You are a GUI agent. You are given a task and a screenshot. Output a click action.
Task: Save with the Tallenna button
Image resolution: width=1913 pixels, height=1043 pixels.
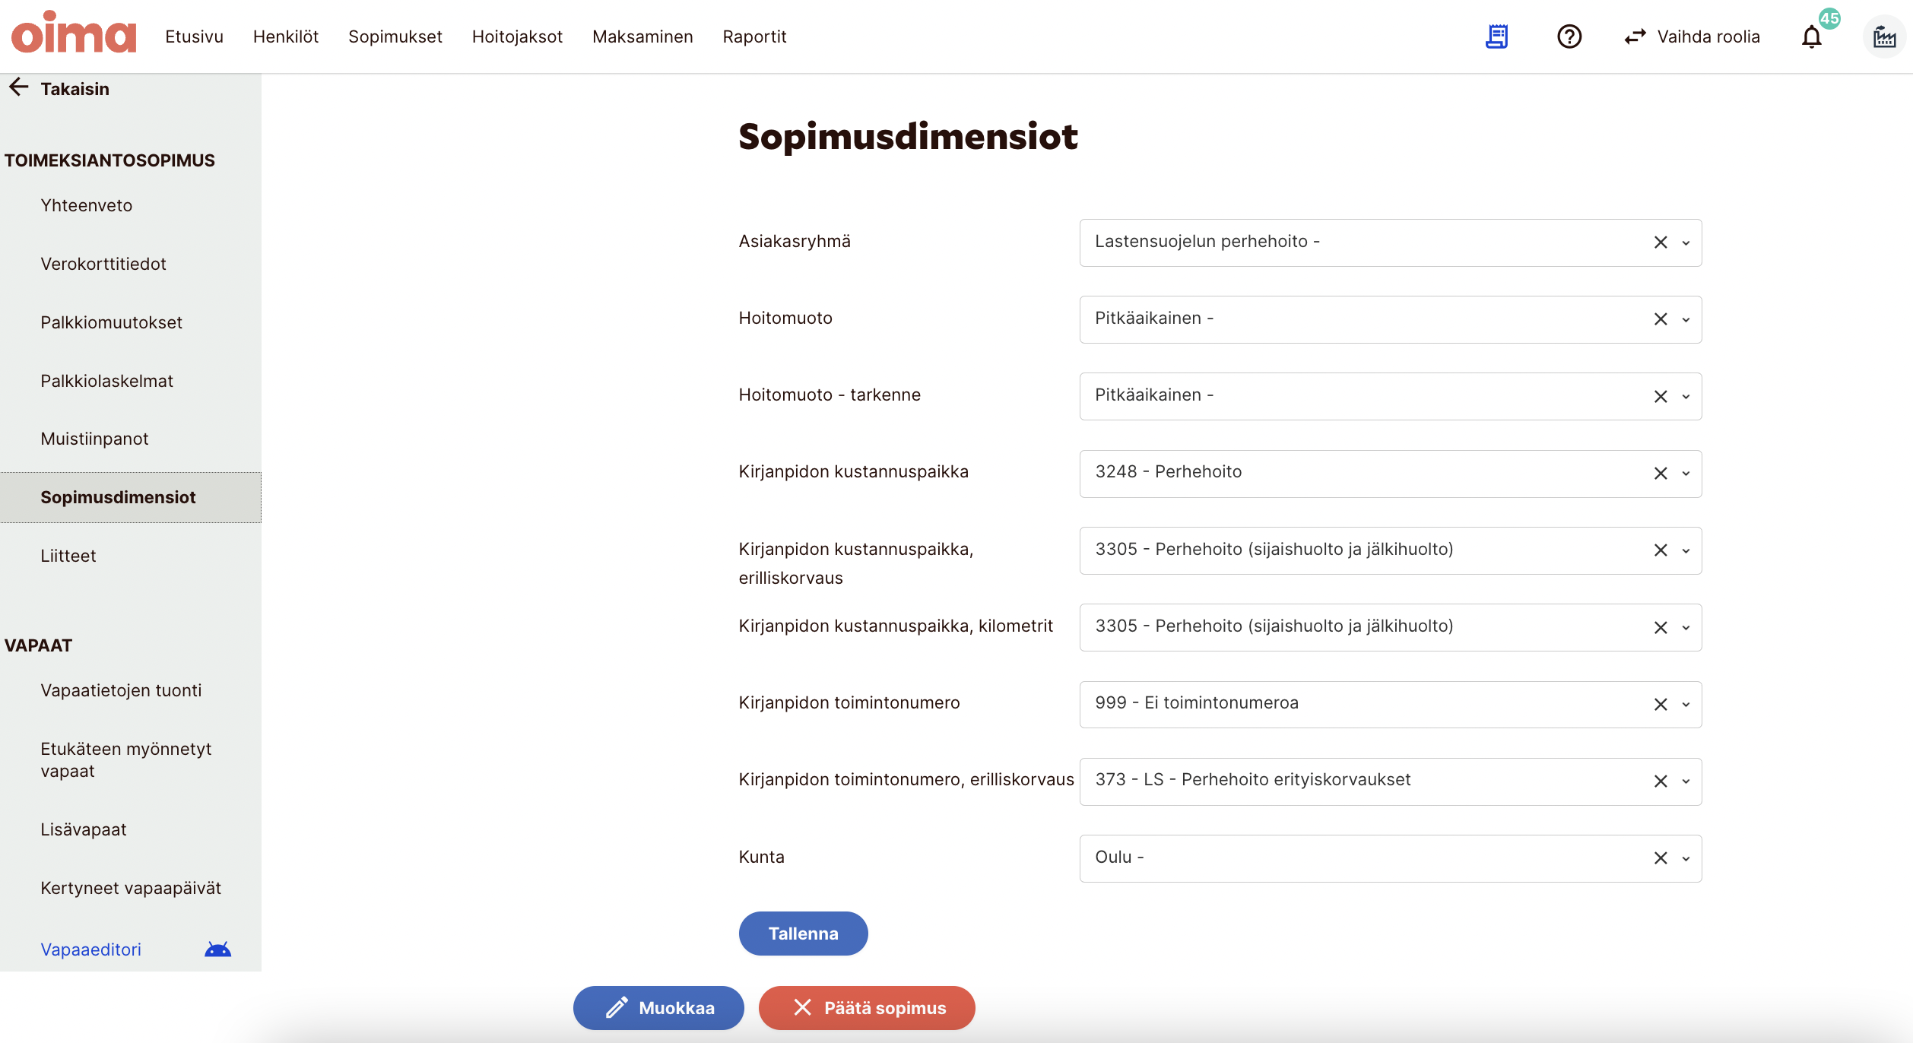tap(803, 934)
